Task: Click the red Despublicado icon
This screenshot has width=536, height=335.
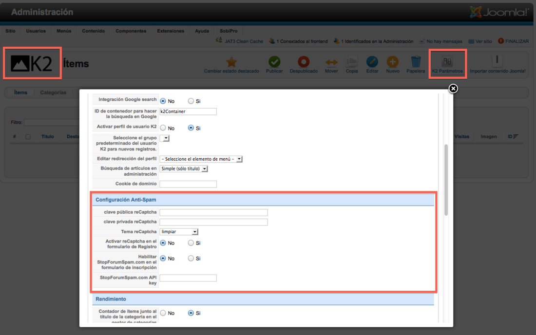Action: [x=303, y=62]
